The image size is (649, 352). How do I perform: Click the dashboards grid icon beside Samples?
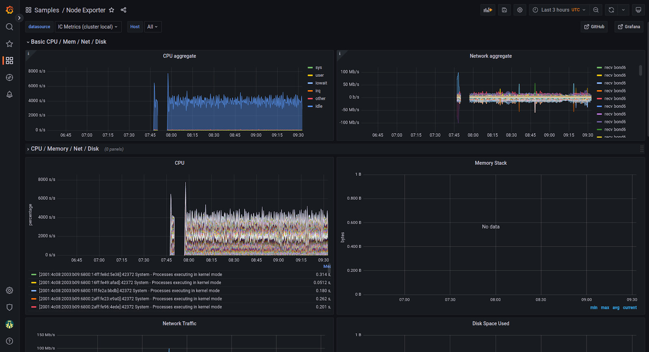(28, 10)
